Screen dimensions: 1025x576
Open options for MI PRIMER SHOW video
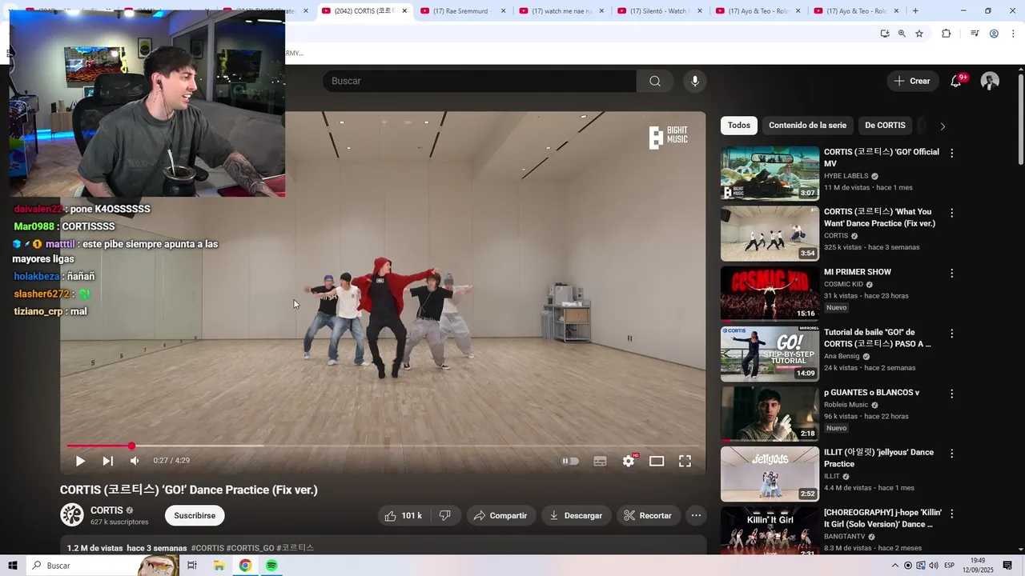pos(952,273)
